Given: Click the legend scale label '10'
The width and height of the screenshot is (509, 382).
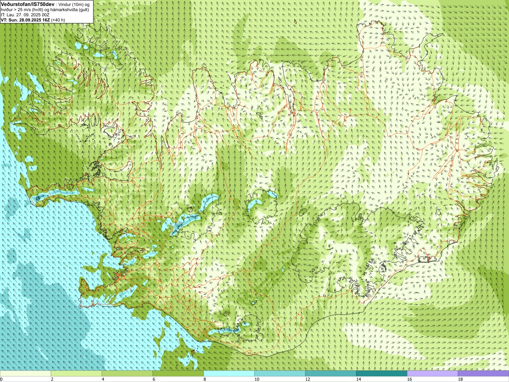Looking at the screenshot, I should pyautogui.click(x=256, y=379).
